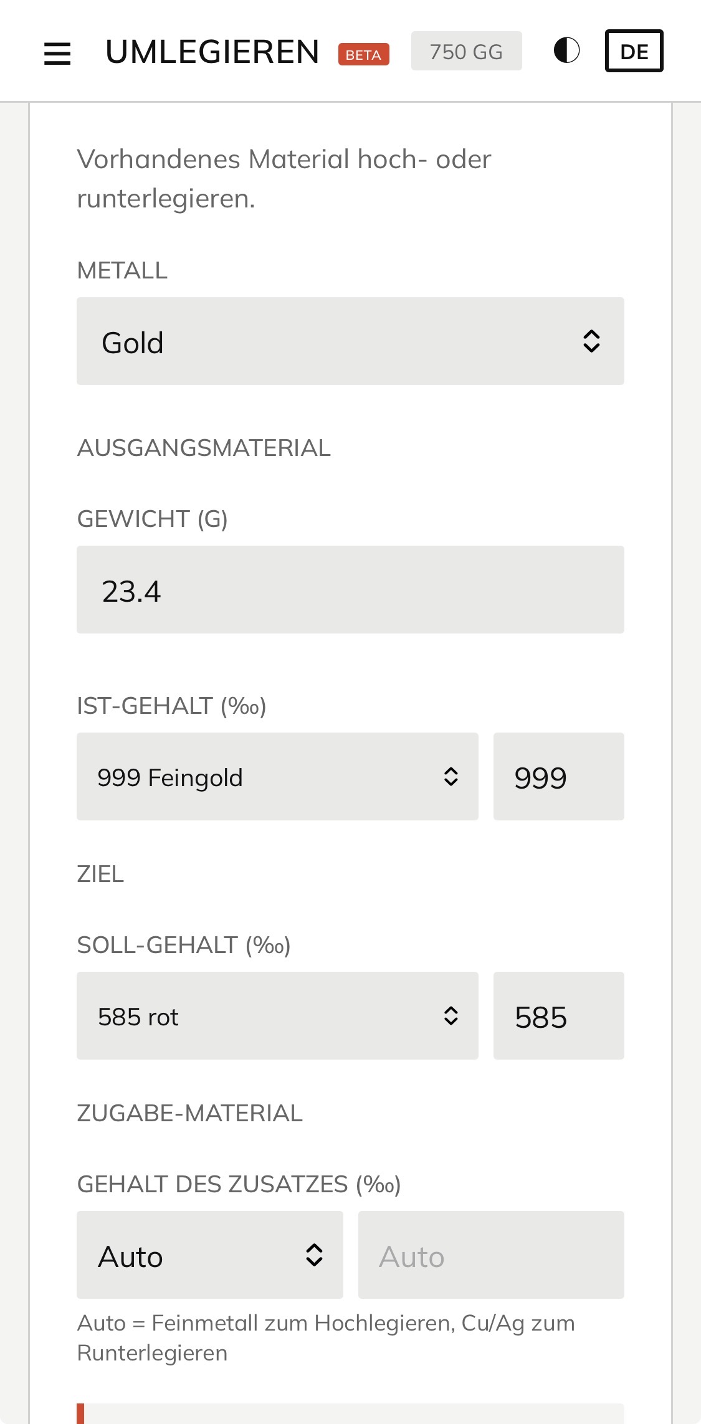Open the hamburger navigation menu

pyautogui.click(x=59, y=53)
